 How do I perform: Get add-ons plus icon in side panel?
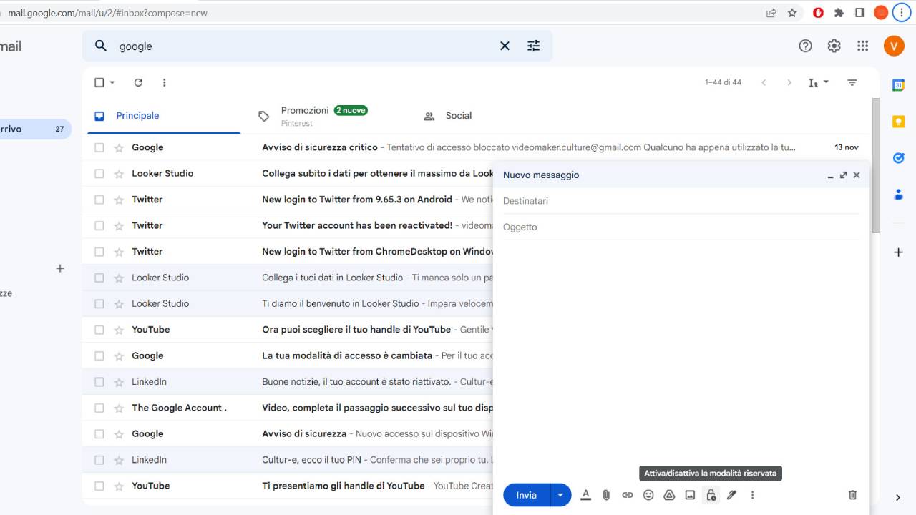click(898, 252)
